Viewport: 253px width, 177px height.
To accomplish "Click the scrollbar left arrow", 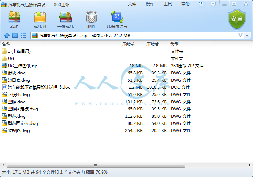I will click(x=3, y=165).
